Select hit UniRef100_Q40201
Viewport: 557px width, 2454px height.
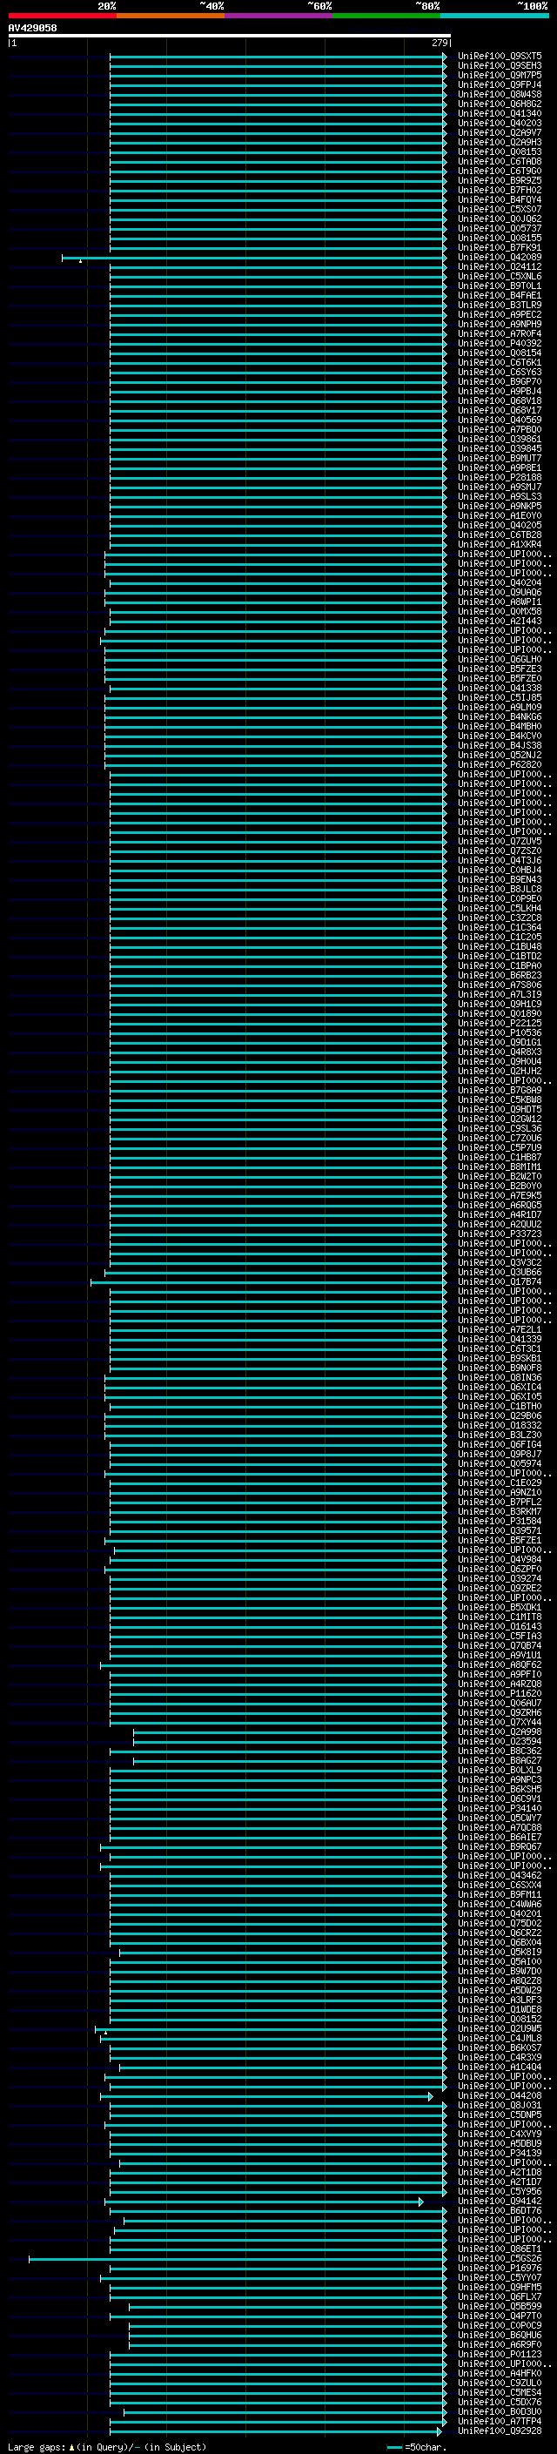[499, 1914]
